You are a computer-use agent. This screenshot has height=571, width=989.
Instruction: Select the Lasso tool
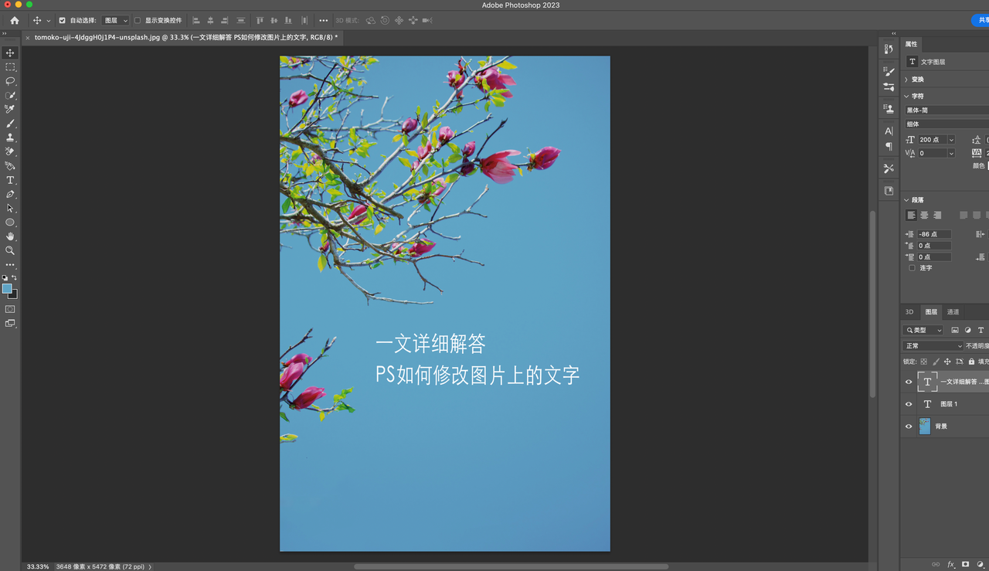pyautogui.click(x=10, y=81)
